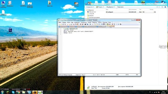168x94 pixels.
Task: Open the Плагины menu in Notepad++
Action: (x=105, y=22)
